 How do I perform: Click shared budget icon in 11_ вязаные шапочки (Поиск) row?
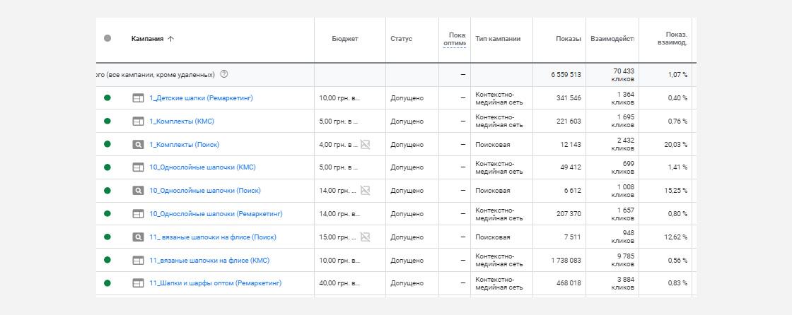(x=365, y=237)
